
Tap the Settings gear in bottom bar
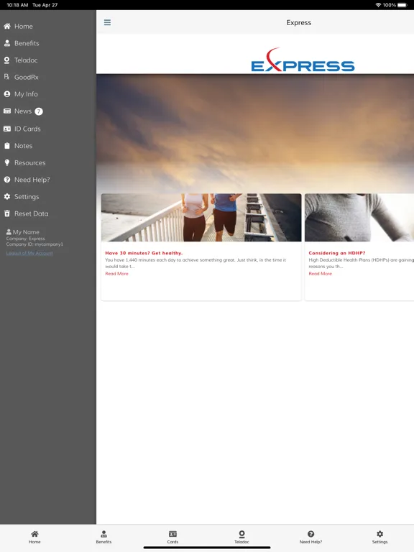(x=379, y=534)
